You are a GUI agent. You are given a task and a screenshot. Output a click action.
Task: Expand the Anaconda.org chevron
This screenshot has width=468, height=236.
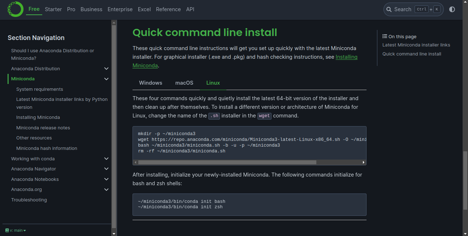107,190
